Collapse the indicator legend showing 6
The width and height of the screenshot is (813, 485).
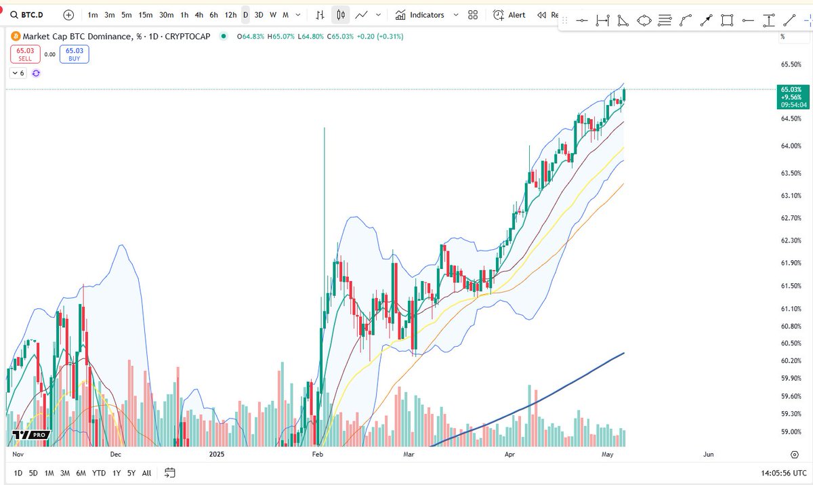click(18, 72)
